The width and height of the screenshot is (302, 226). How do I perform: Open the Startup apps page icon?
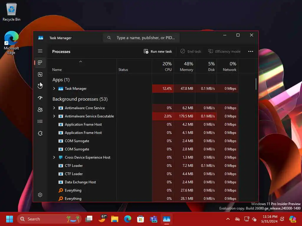coord(40,98)
